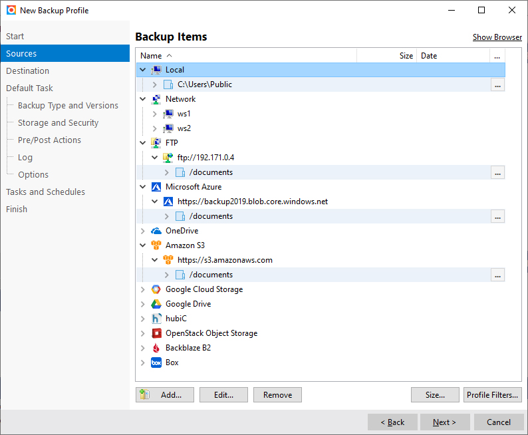Collapse the FTP tree node
Image resolution: width=528 pixels, height=435 pixels.
[x=143, y=143]
